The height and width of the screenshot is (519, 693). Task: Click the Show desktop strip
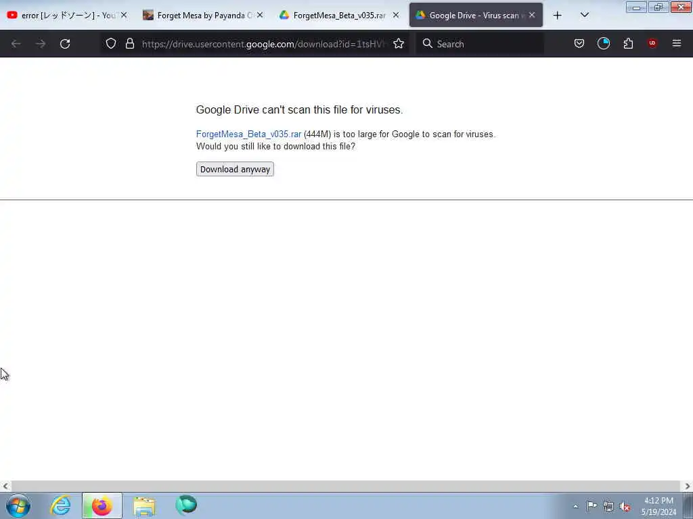coord(688,505)
